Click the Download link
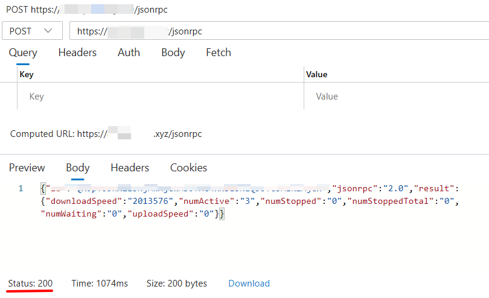 (x=249, y=284)
